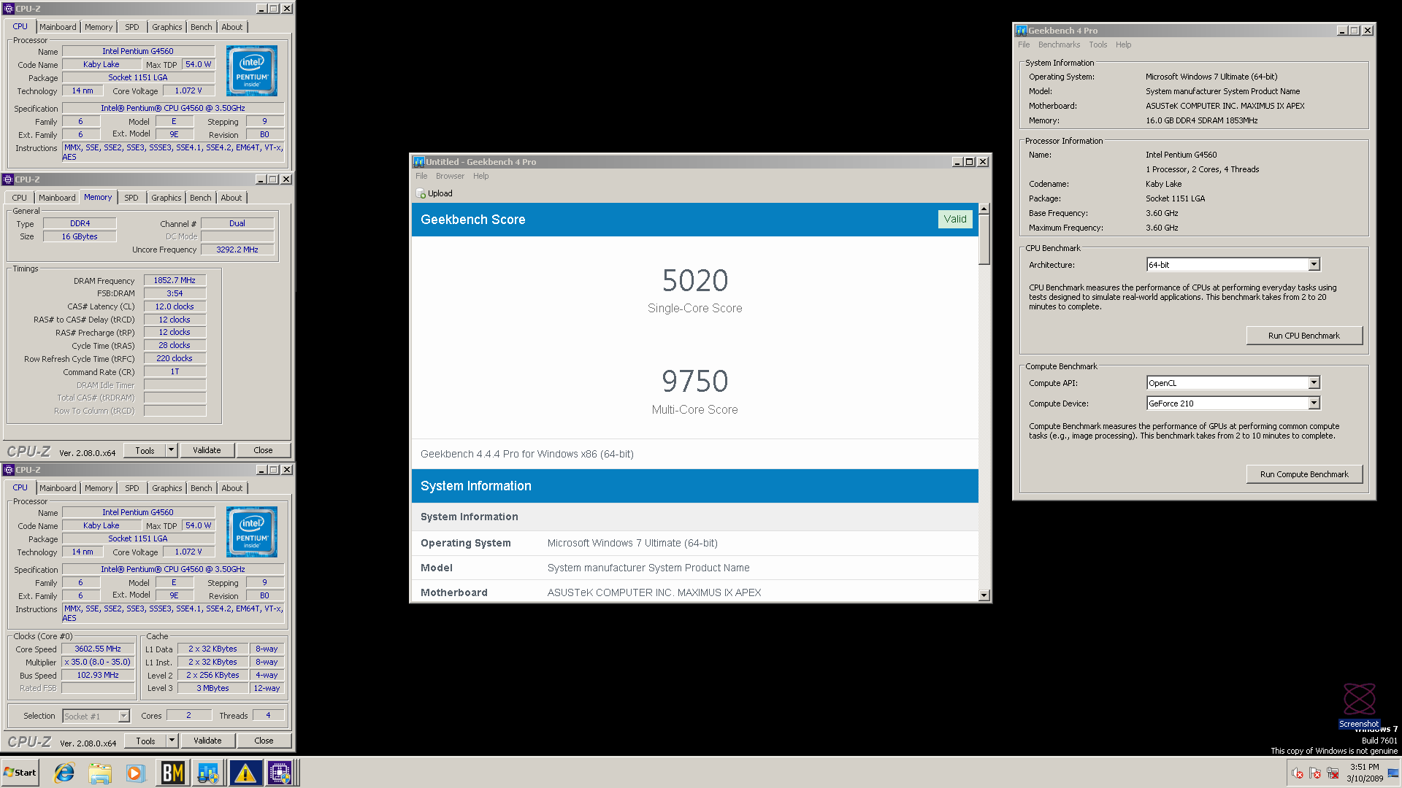Screen dimensions: 1402x788
Task: Click the Geekbench 4 Pro main window title icon
Action: [x=1022, y=31]
